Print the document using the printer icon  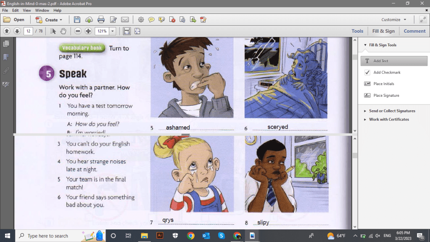point(101,20)
